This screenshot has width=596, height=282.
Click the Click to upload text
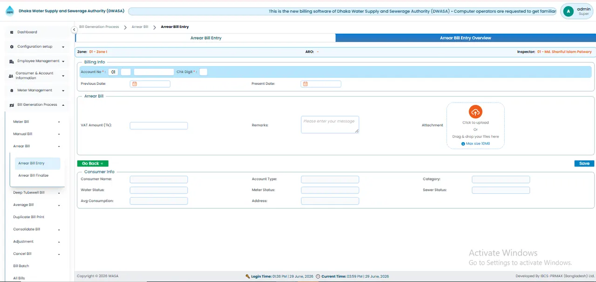pos(475,123)
